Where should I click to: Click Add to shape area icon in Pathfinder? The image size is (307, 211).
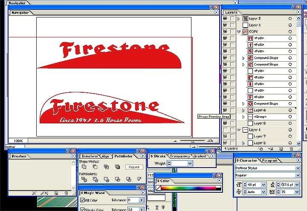pos(84,167)
